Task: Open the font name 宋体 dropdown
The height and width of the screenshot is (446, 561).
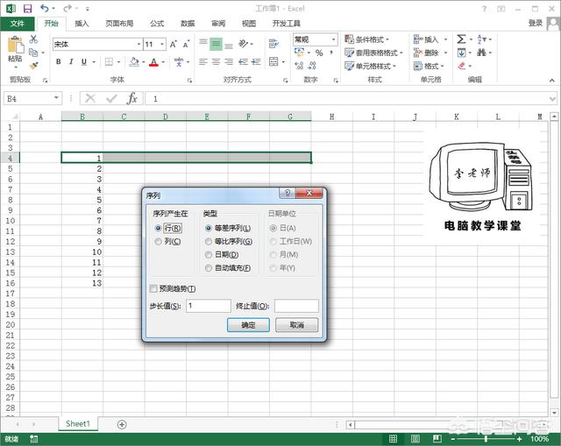Action: coord(138,44)
